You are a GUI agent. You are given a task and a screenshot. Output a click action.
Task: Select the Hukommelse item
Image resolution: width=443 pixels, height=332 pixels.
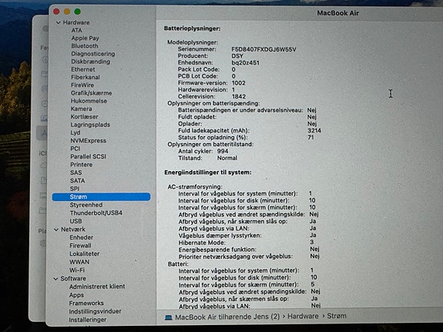[89, 101]
